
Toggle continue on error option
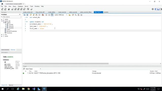pyautogui.click(x=43, y=15)
